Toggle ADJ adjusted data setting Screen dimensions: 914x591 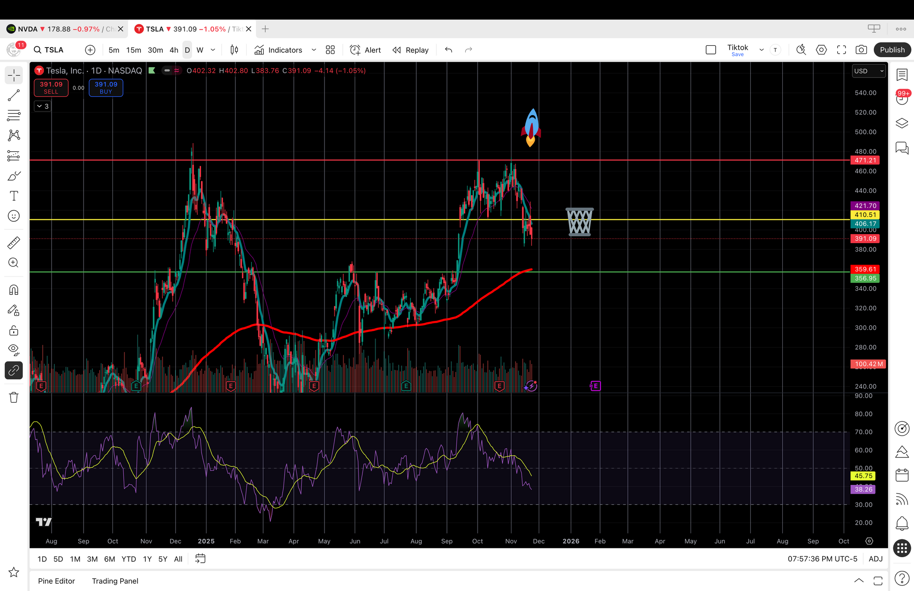(875, 559)
